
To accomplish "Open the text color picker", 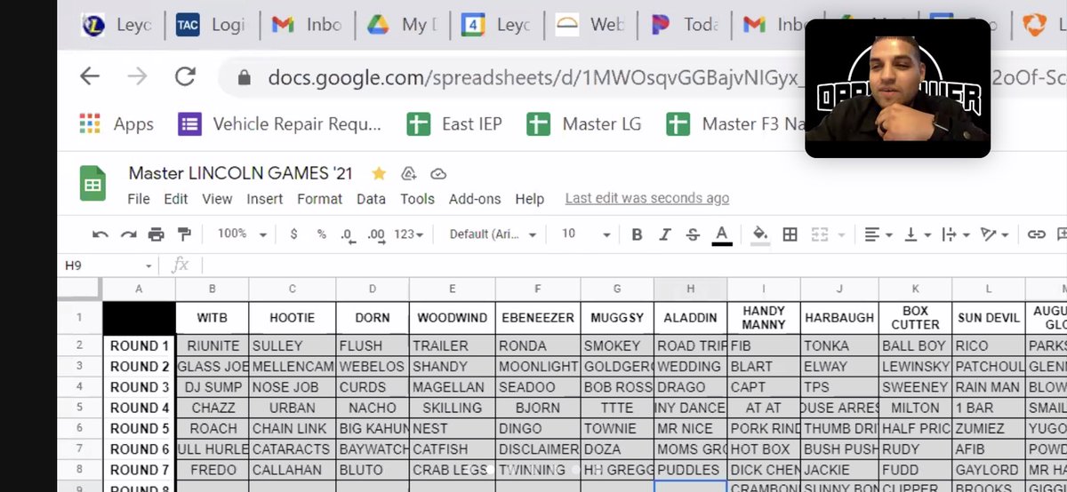I will (x=722, y=234).
